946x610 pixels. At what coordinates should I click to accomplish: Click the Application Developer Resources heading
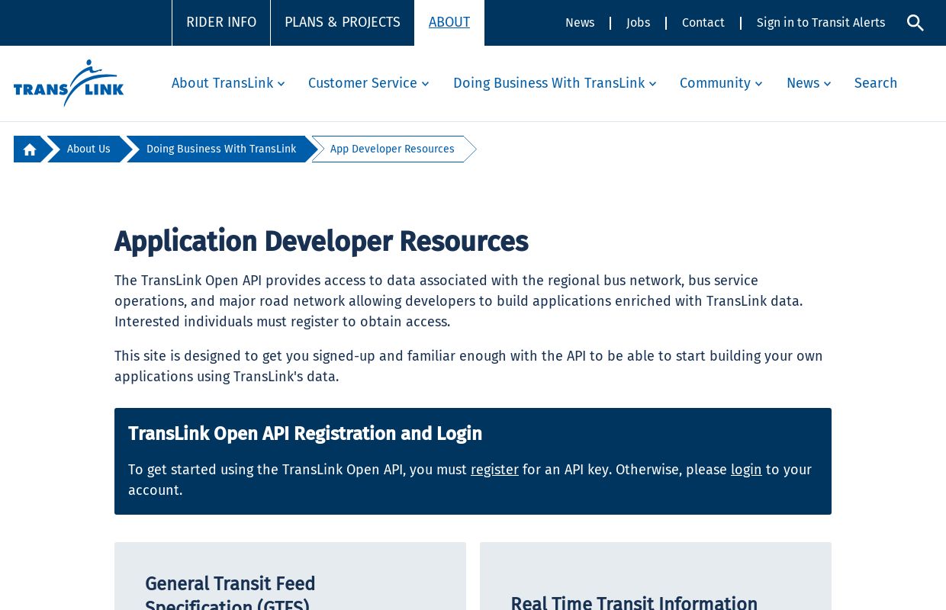[321, 242]
